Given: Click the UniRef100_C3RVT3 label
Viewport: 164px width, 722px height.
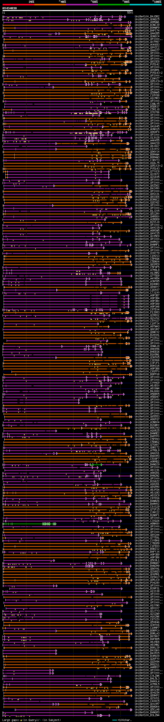Looking at the screenshot, I should [x=147, y=160].
